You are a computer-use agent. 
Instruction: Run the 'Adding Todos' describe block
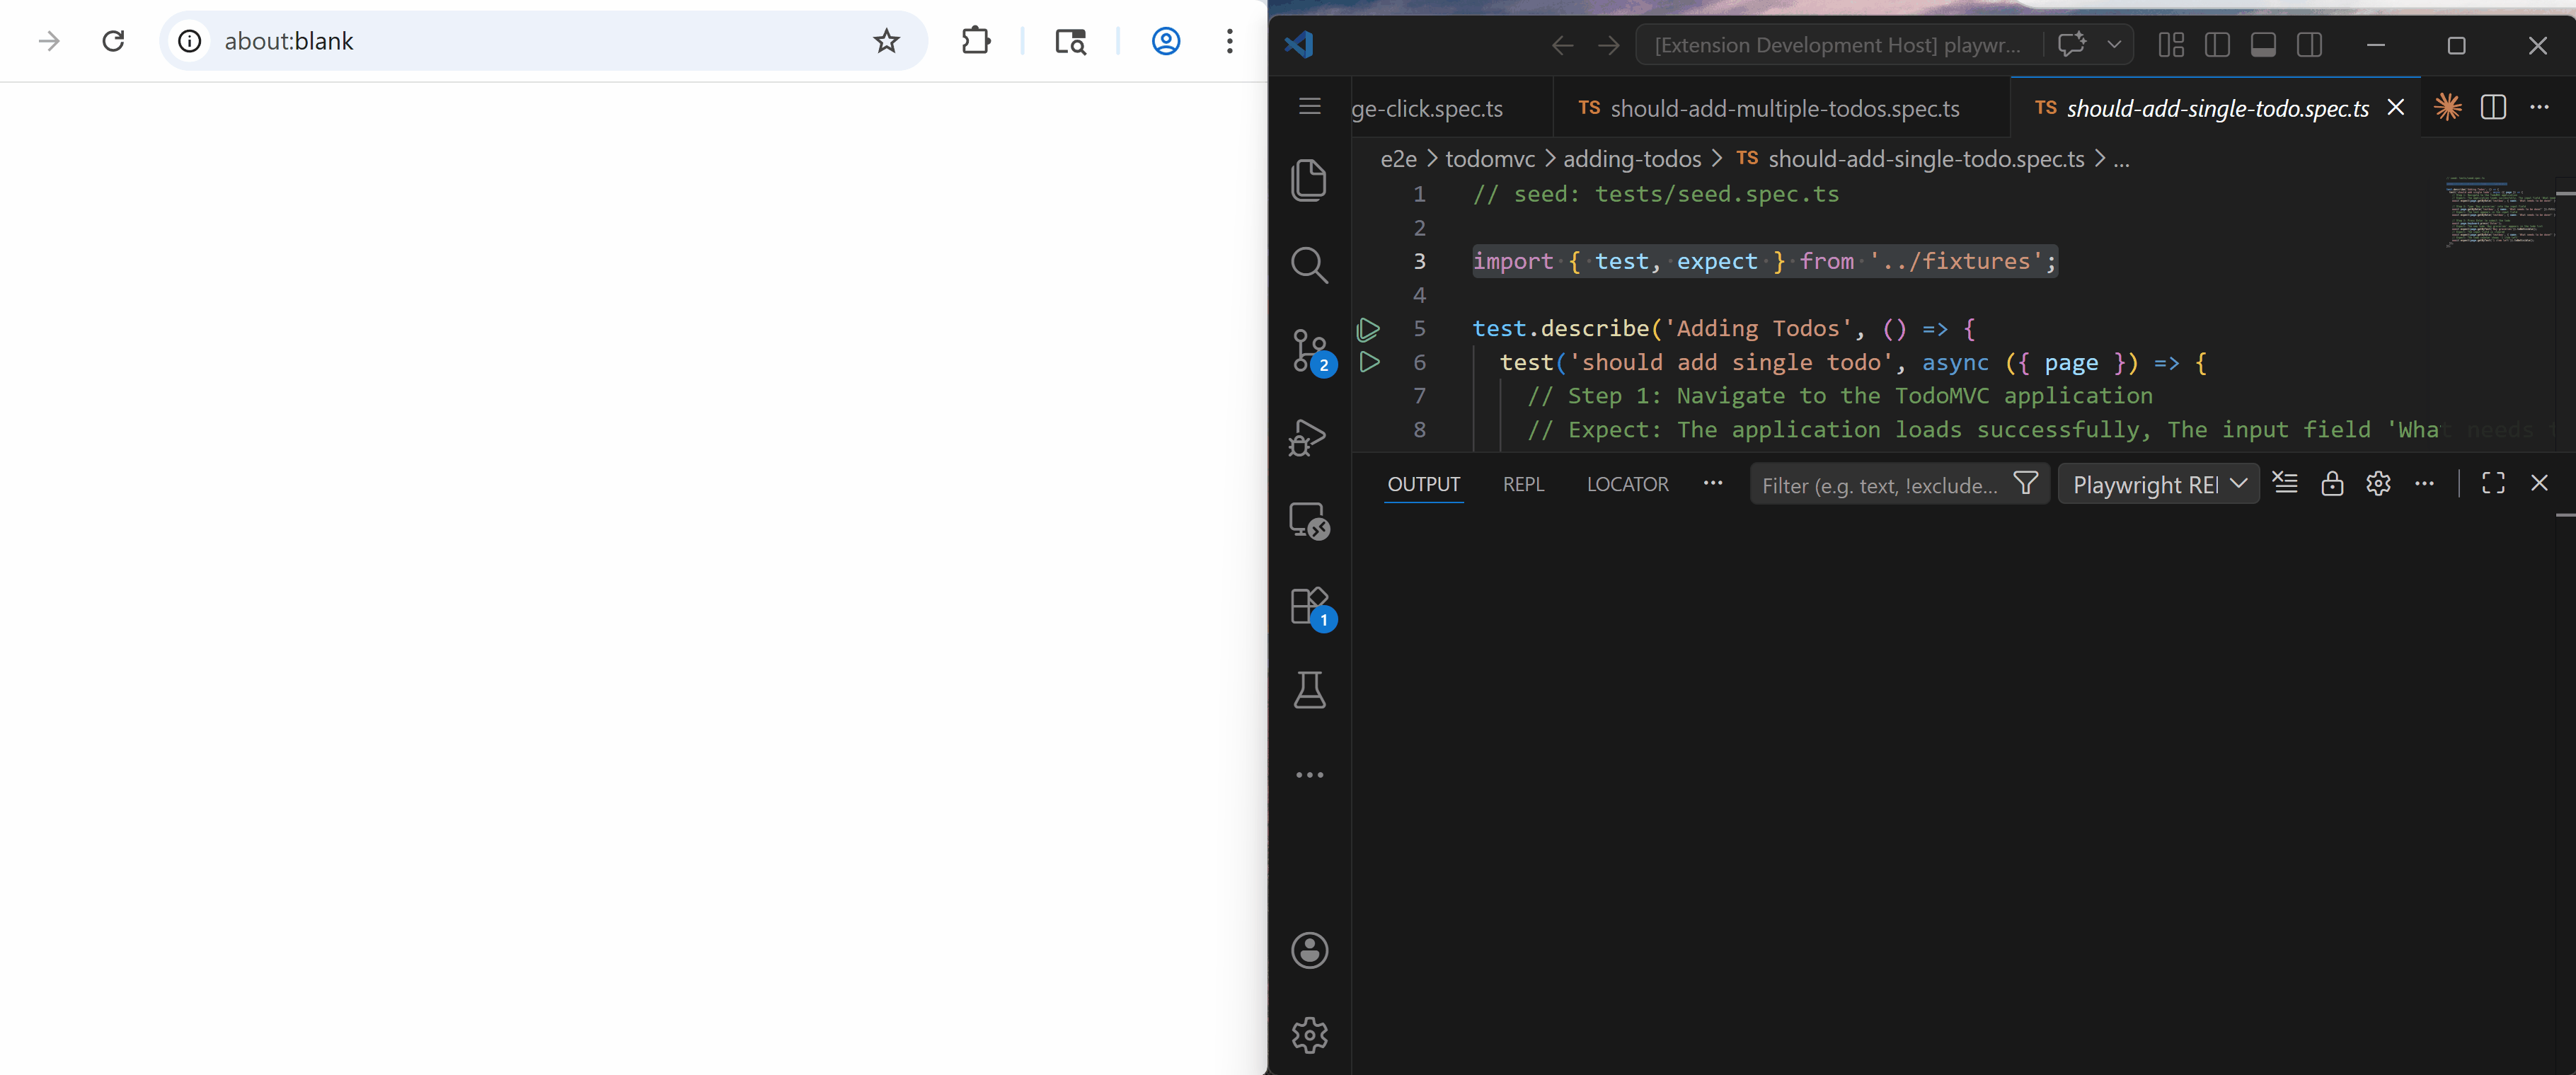point(1369,329)
